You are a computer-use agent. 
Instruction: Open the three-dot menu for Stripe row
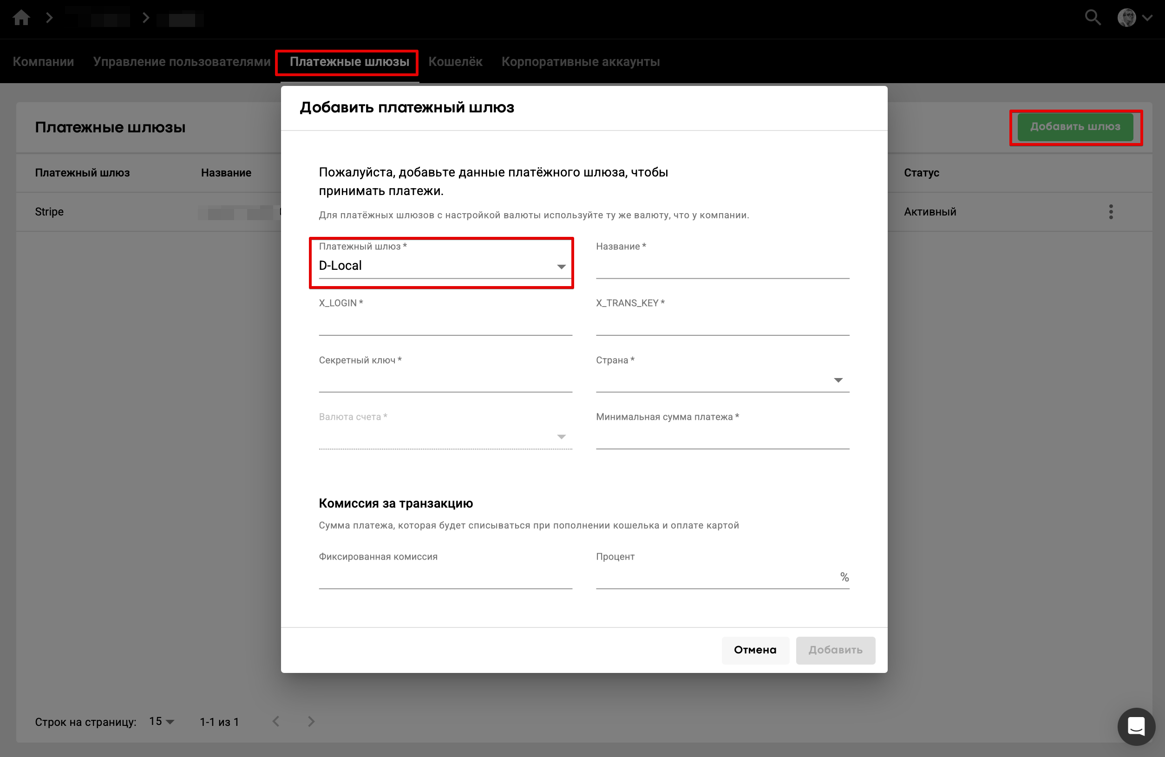click(1111, 212)
